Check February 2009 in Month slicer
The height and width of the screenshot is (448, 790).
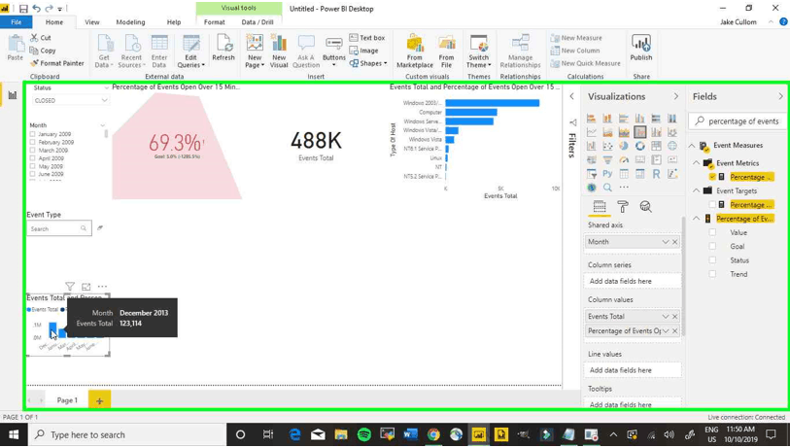click(x=33, y=142)
